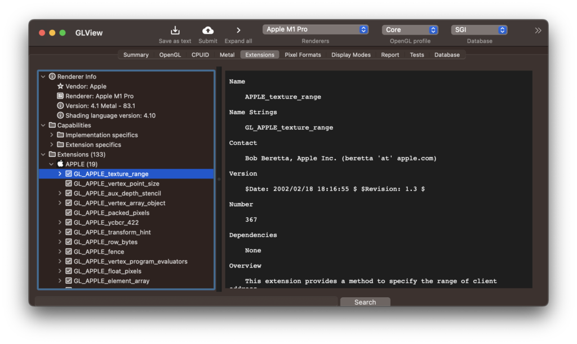Toggle GL_APPLE_ycbcr_422 checkbox

point(68,222)
